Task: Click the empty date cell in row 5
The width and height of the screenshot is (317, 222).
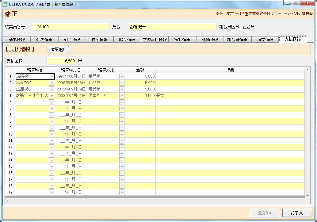Action: (71, 102)
